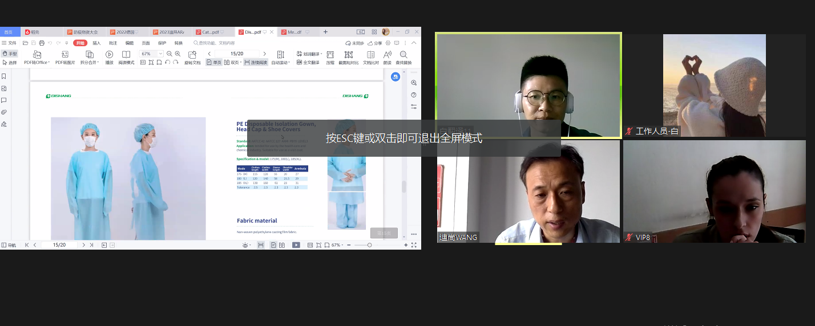Click 截图和对比 screenshot and compare
This screenshot has width=815, height=326.
click(x=348, y=58)
